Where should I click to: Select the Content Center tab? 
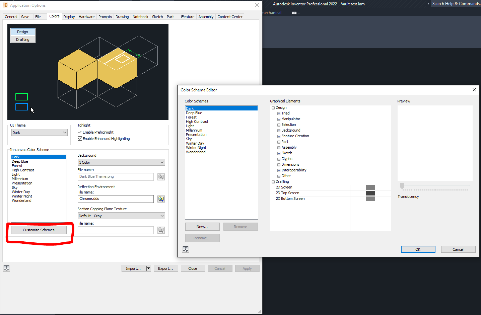coord(230,17)
